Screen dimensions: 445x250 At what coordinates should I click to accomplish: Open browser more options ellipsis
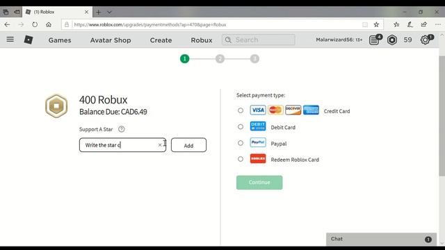[438, 25]
